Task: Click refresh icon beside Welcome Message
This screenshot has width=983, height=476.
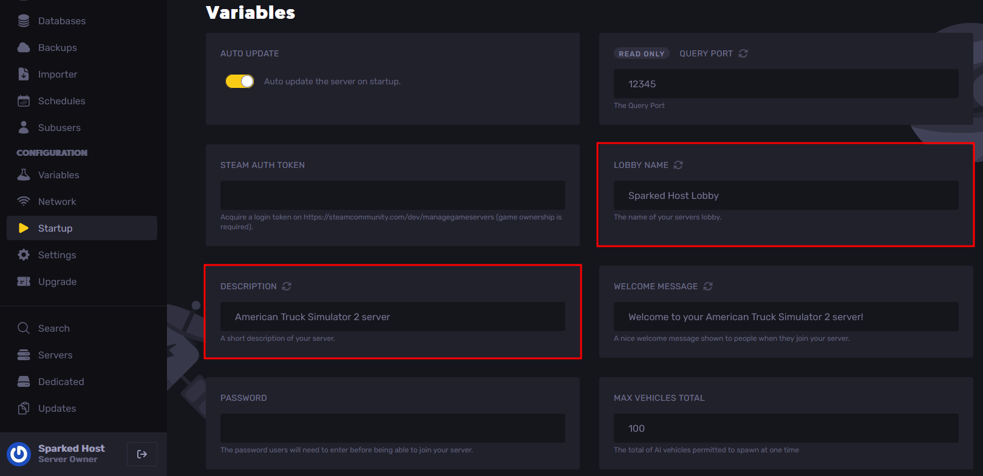Action: (x=708, y=286)
